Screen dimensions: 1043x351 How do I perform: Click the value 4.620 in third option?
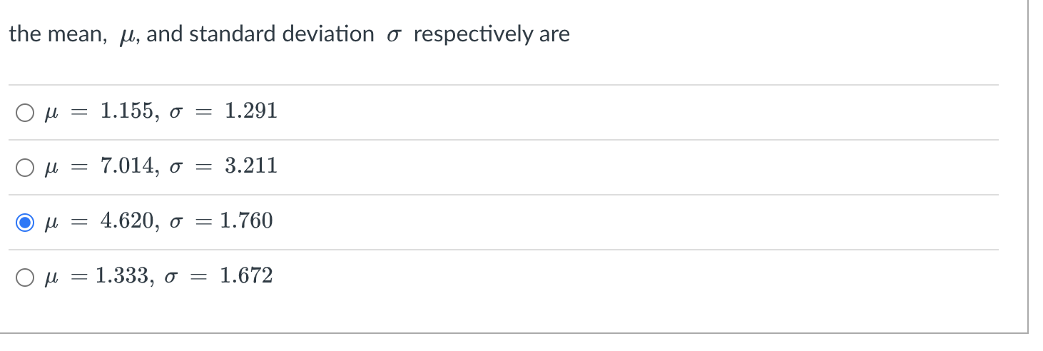coord(127,221)
